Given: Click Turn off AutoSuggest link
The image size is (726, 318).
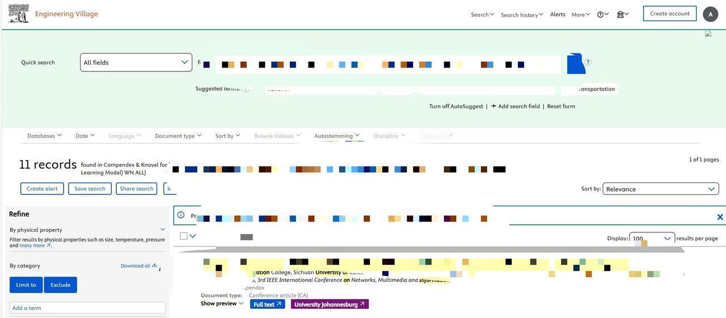Looking at the screenshot, I should (x=456, y=106).
